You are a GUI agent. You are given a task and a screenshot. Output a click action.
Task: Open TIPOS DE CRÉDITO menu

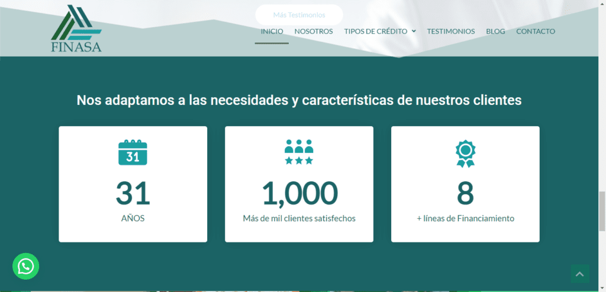click(x=376, y=32)
